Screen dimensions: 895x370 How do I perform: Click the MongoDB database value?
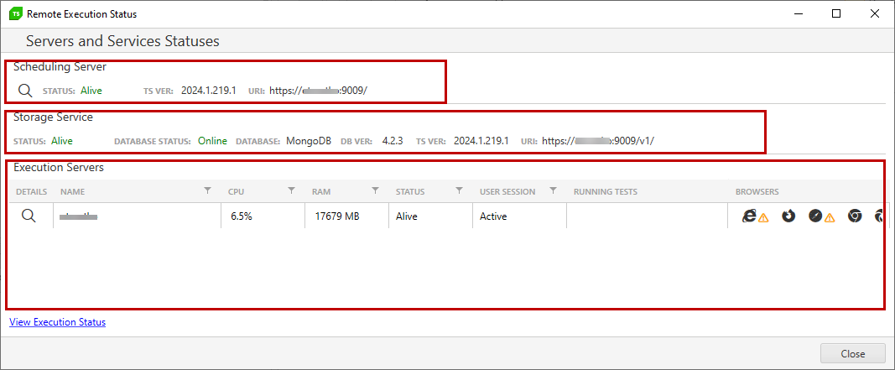309,140
